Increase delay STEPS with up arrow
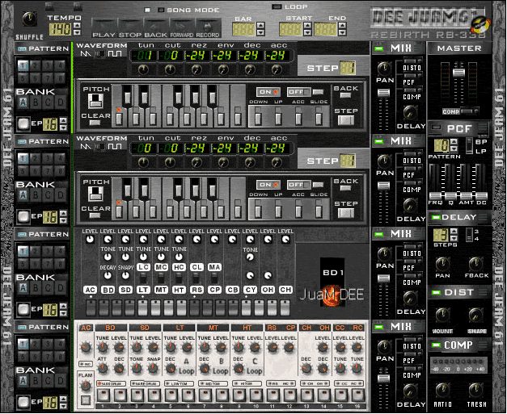The width and height of the screenshot is (507, 414). click(454, 231)
